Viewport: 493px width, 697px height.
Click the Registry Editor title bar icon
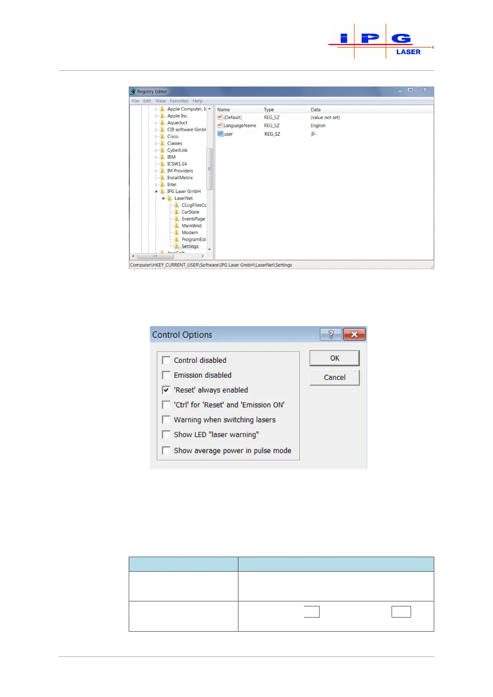click(x=133, y=91)
